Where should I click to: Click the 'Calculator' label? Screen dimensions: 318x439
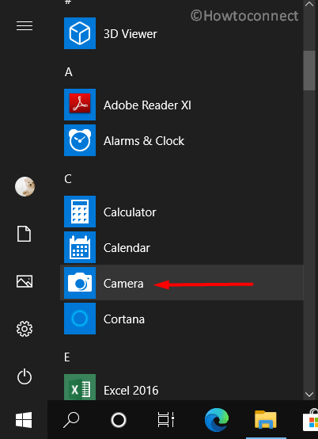[130, 212]
